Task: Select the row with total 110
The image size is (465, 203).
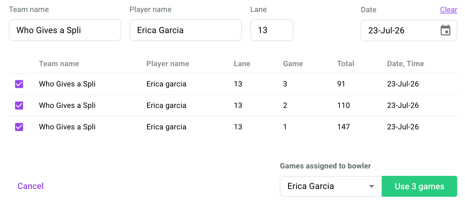Action: [x=233, y=106]
